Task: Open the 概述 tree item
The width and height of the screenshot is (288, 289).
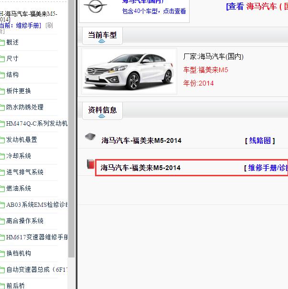Action: 12,43
